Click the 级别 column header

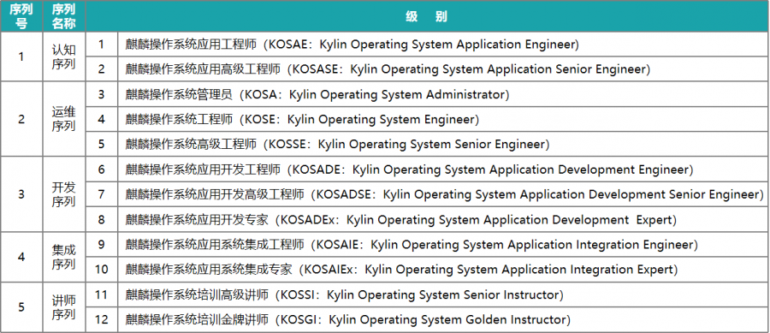(427, 16)
